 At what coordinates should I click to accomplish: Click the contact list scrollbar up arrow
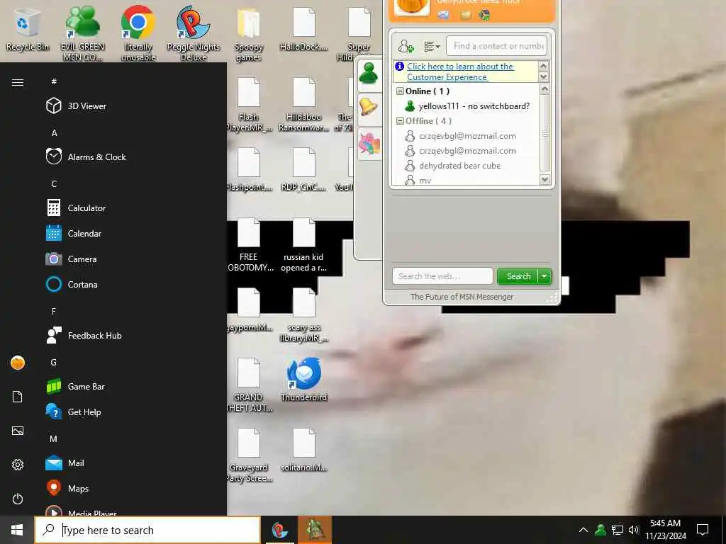545,89
